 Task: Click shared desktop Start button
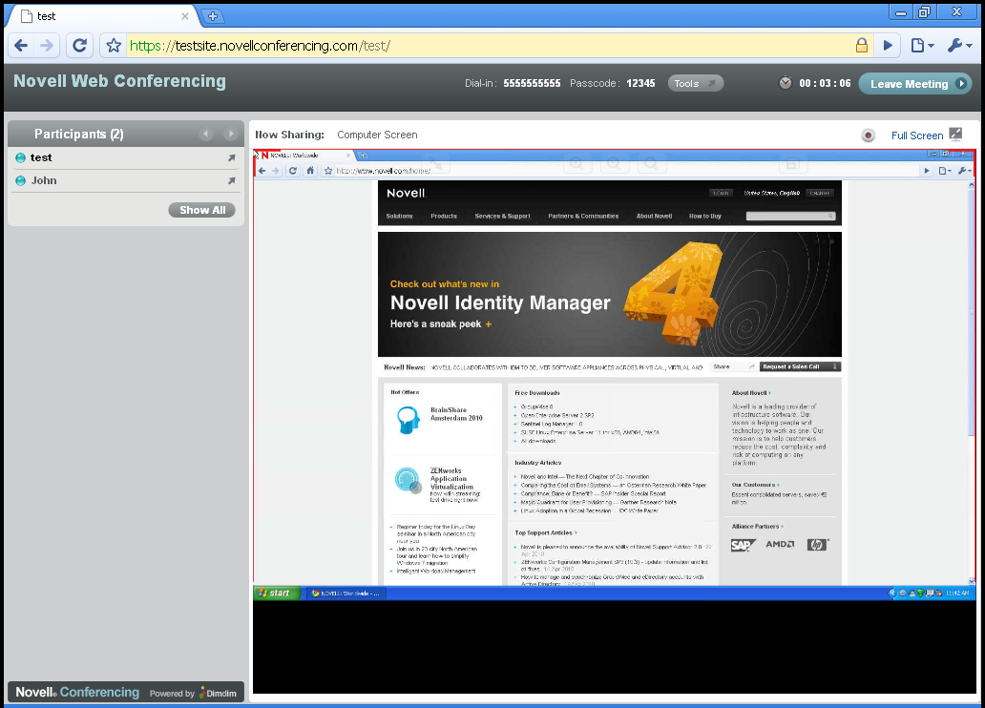(275, 593)
